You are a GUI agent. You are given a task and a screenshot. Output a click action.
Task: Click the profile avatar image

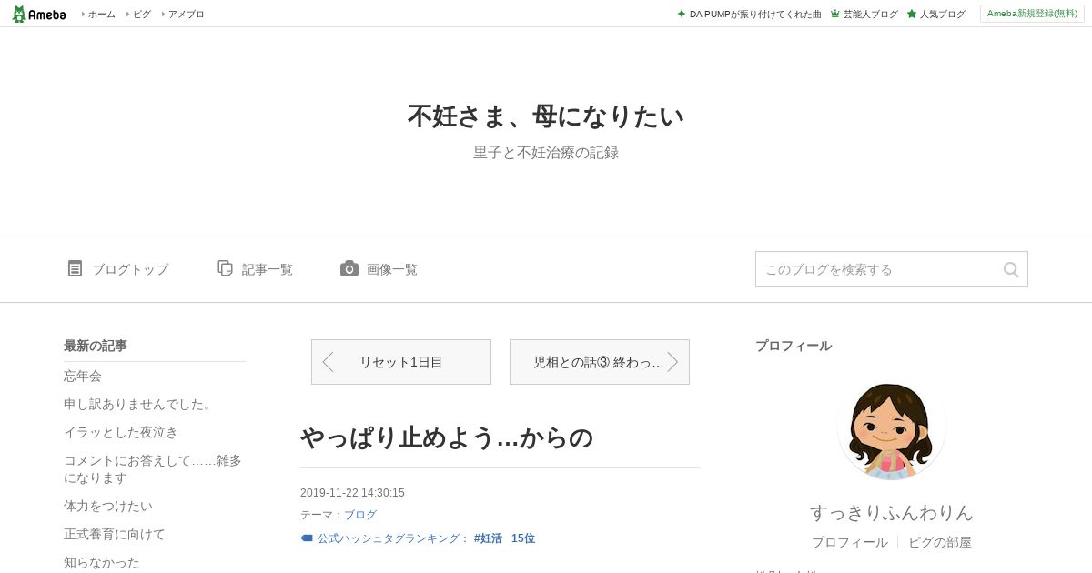coord(892,427)
